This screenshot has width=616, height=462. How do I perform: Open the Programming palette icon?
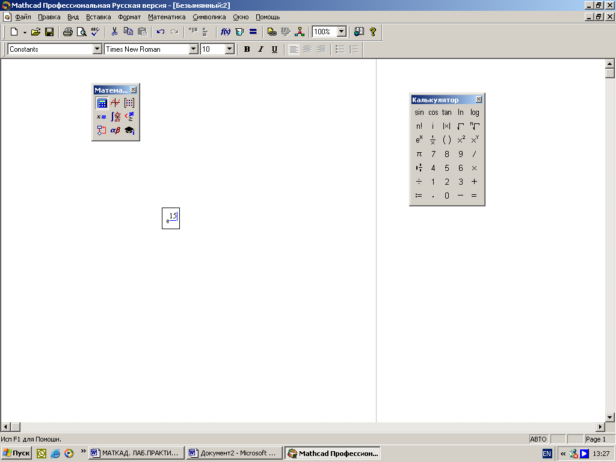click(102, 131)
